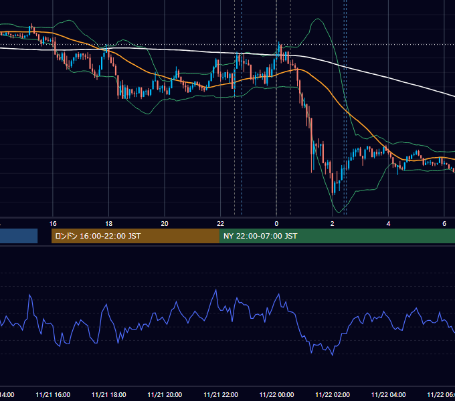Click the blue session bar before London
The width and height of the screenshot is (455, 401).
pyautogui.click(x=19, y=236)
